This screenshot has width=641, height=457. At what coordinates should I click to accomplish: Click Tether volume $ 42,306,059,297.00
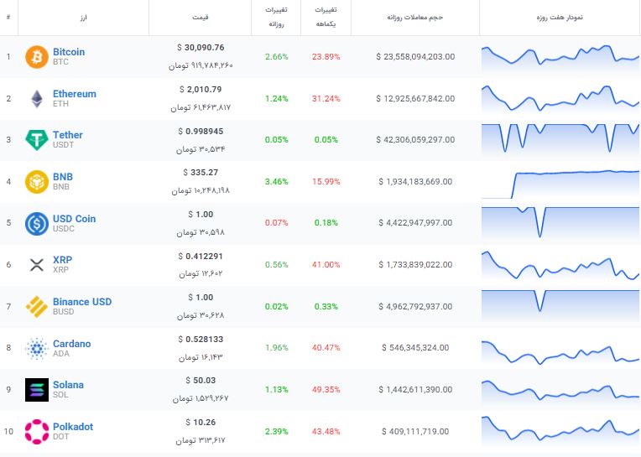[x=415, y=140]
